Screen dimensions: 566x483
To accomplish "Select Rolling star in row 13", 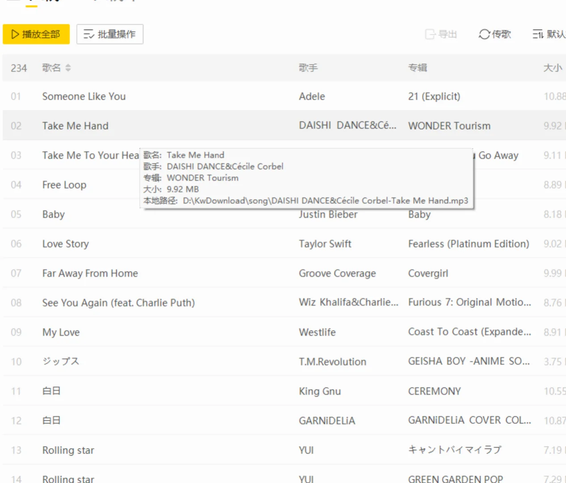I will coord(68,450).
